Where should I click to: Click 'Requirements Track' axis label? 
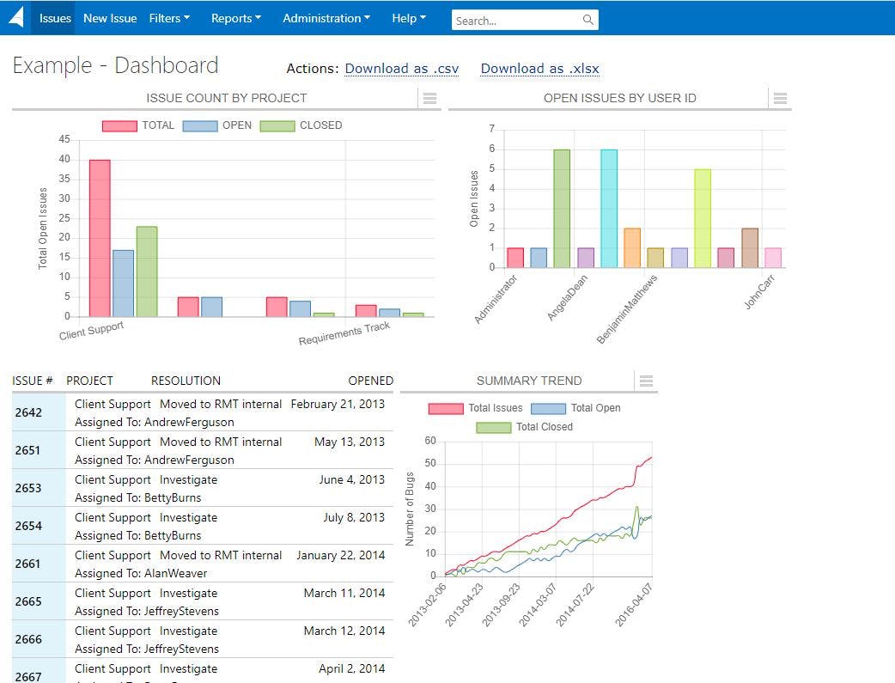[x=344, y=333]
